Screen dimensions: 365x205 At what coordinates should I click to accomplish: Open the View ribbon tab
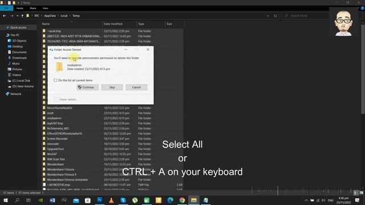(45, 8)
